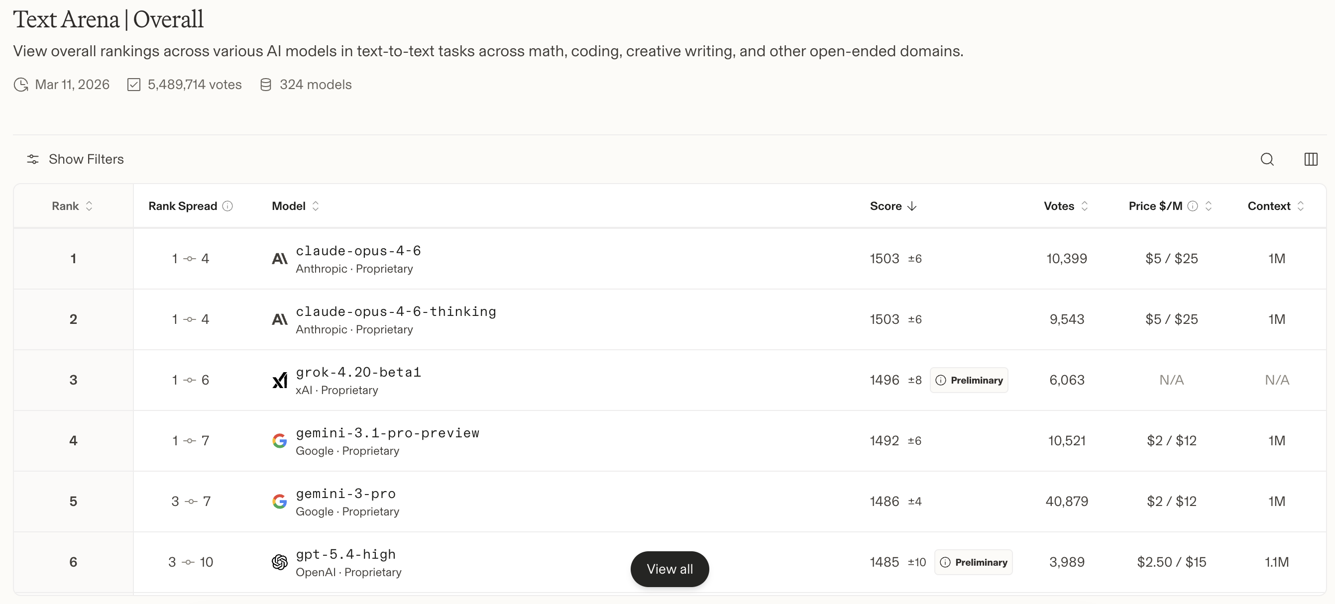
Task: Click the Rank Spread info icon
Action: (227, 206)
